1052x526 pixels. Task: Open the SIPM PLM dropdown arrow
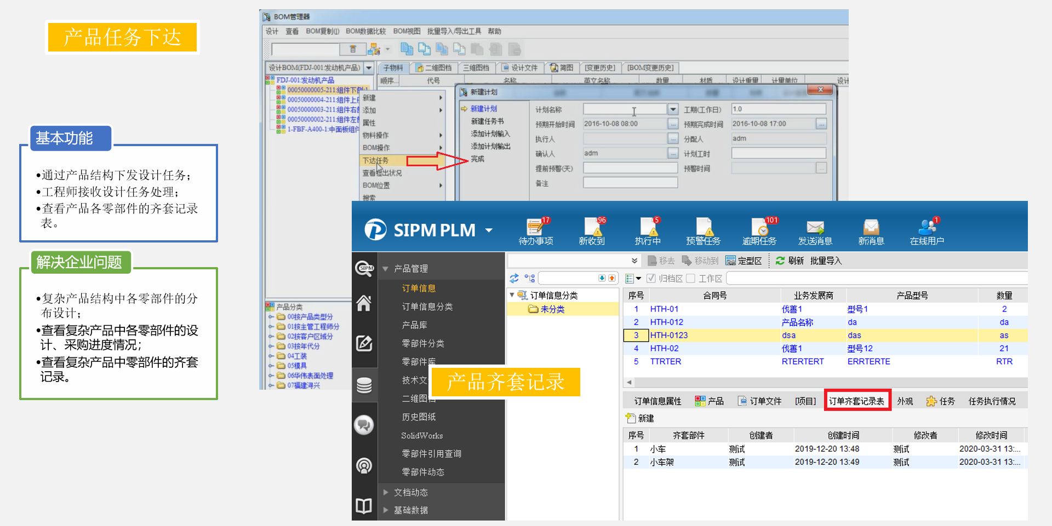(489, 230)
